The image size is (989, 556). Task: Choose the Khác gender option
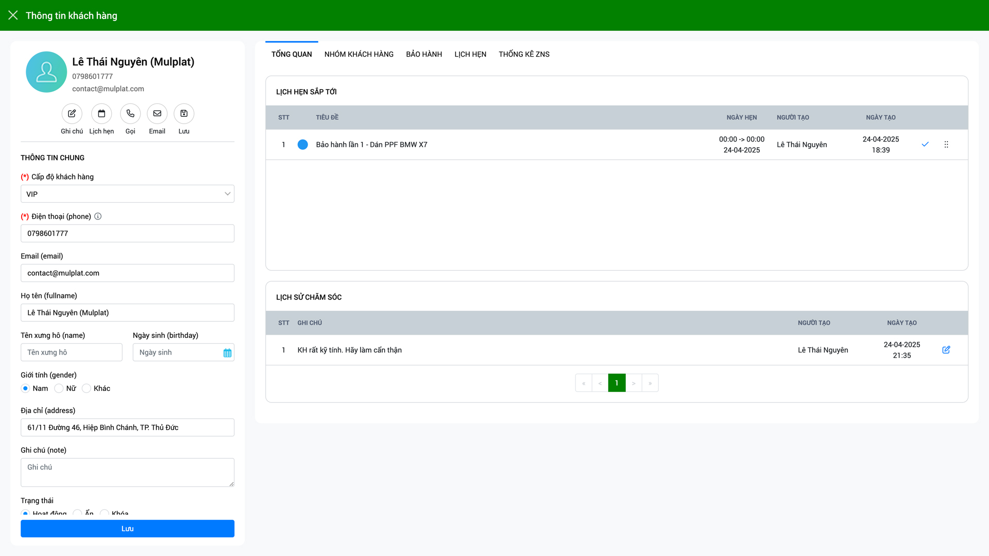point(87,389)
